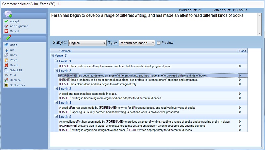
Task: Click the Word count: 21 label
Action: point(190,10)
